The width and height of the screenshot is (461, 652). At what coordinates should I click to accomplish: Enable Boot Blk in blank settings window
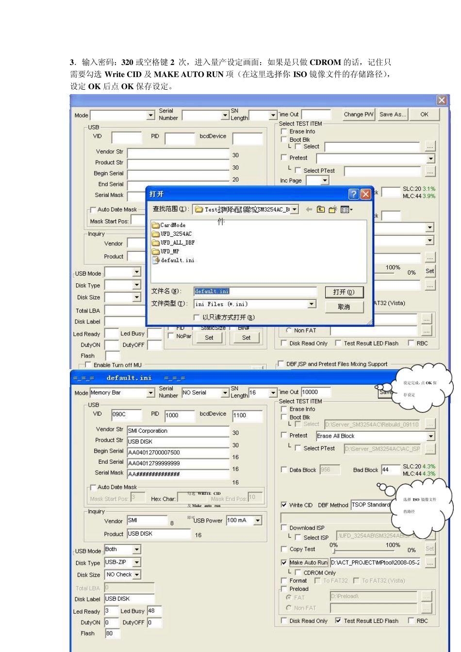coord(284,140)
